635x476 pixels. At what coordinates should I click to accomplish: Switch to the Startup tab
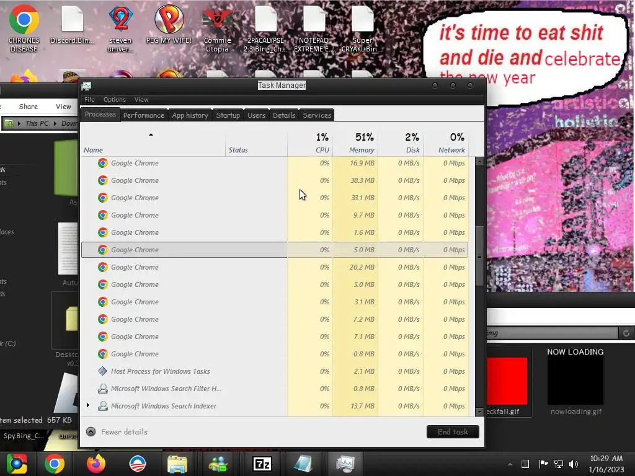228,115
